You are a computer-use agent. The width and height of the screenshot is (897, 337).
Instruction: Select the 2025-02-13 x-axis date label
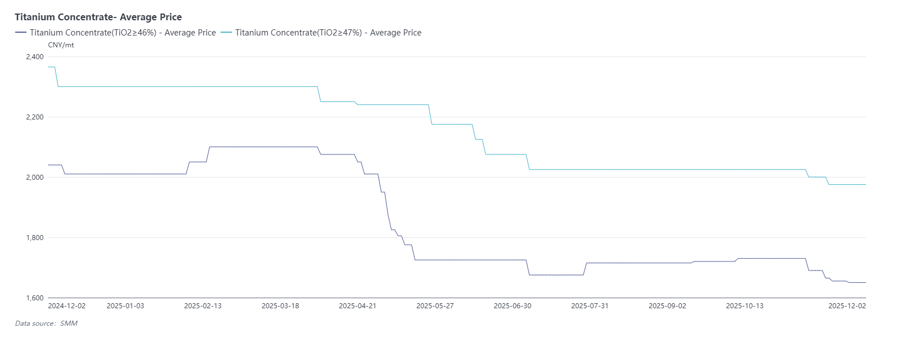click(x=203, y=306)
